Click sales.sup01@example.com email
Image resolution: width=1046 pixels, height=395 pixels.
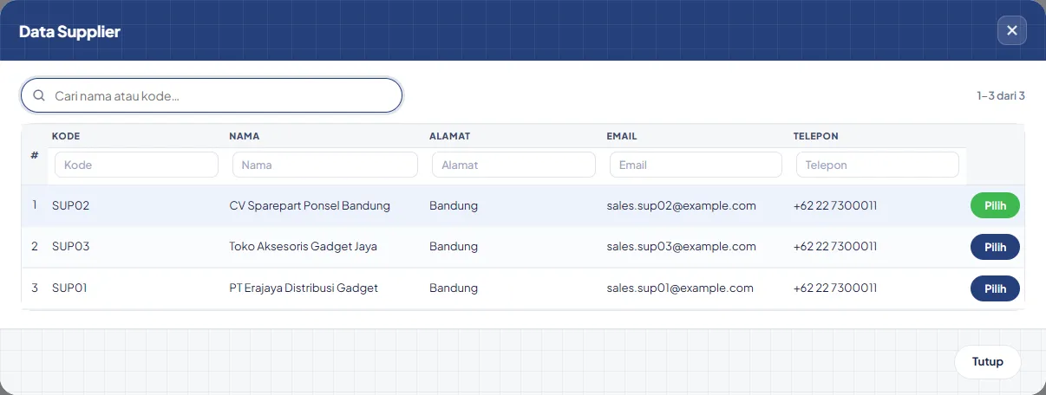click(681, 288)
